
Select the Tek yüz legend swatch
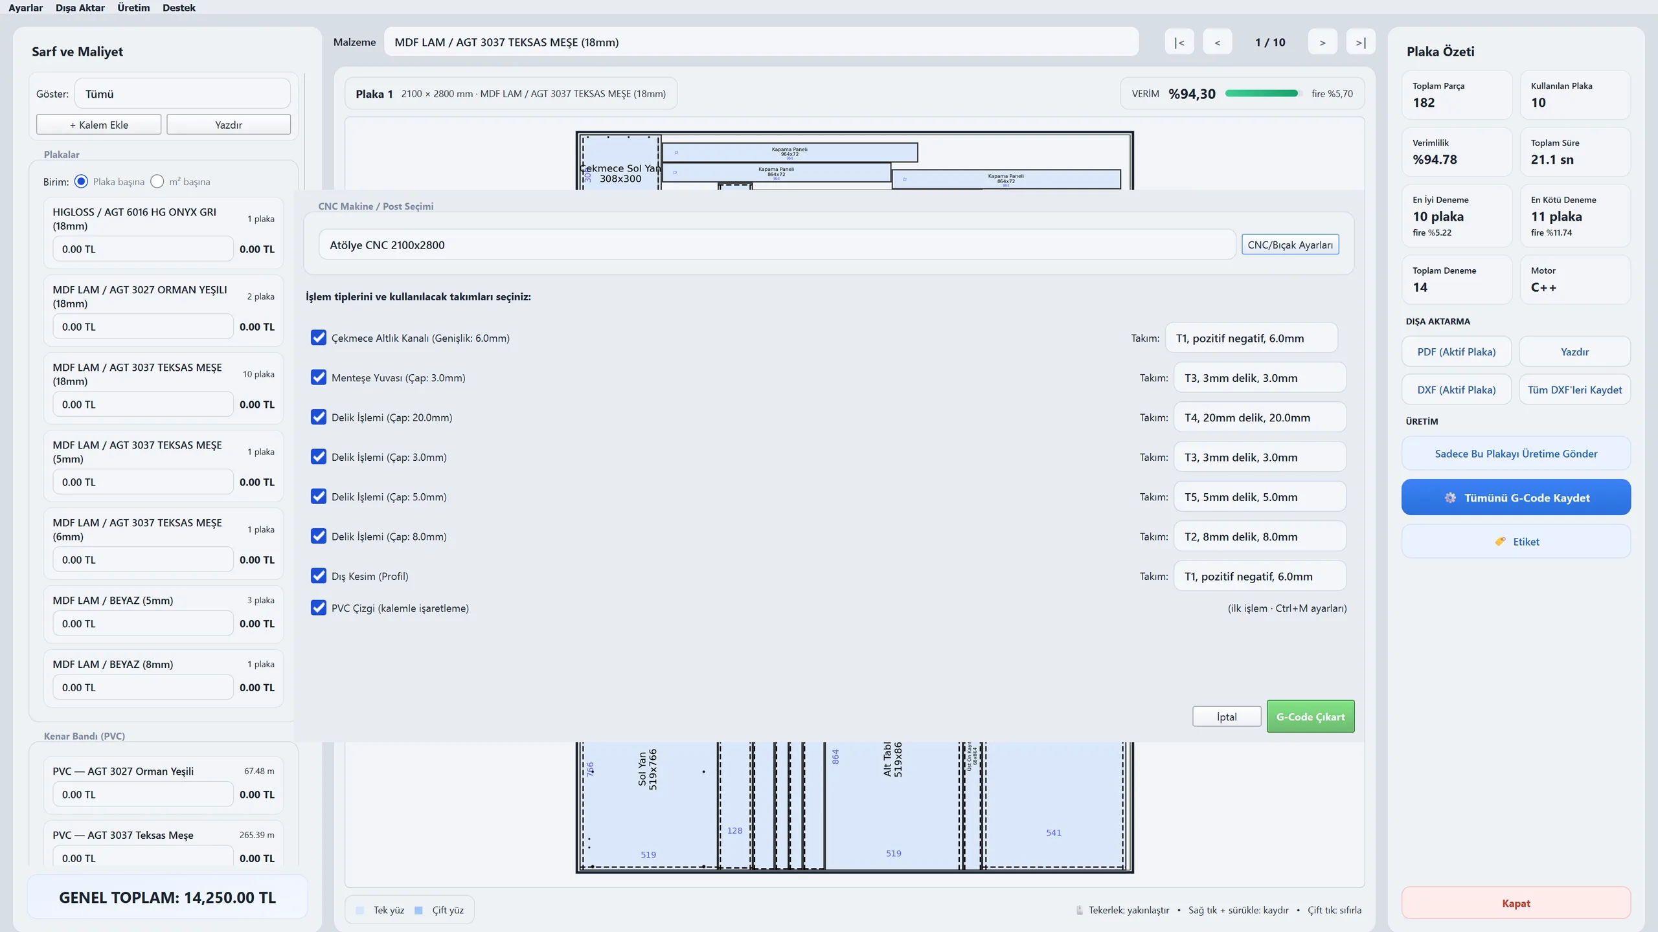(x=360, y=910)
